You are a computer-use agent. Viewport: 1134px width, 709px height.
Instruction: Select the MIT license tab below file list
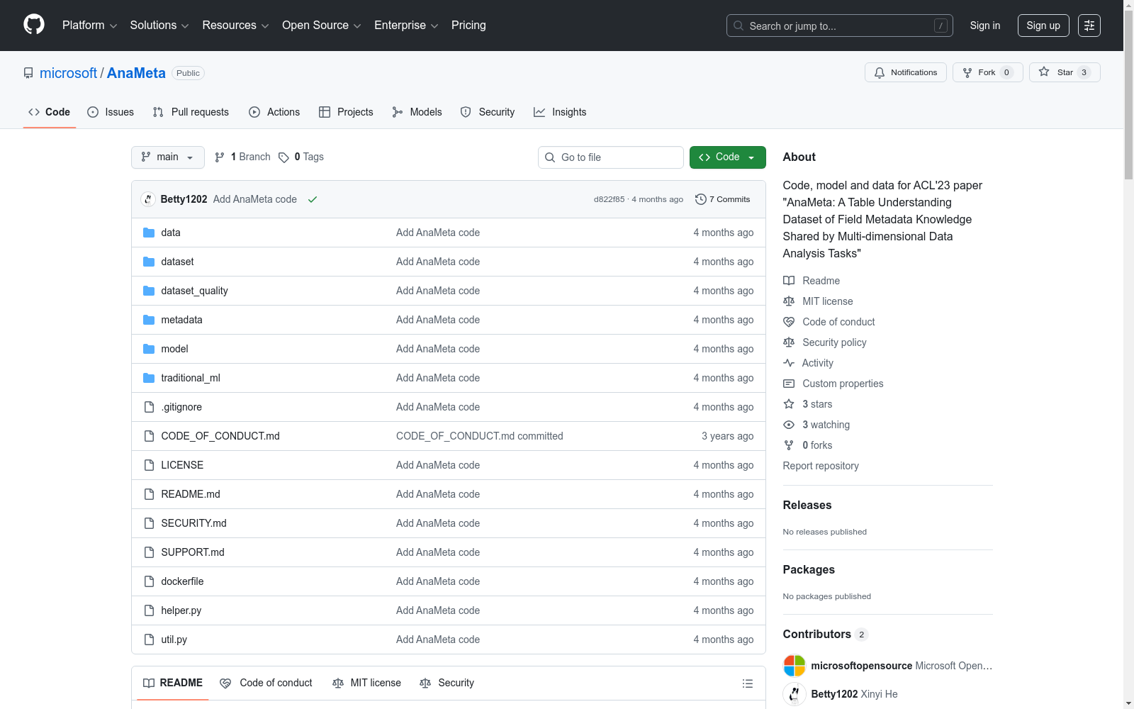[x=366, y=683]
